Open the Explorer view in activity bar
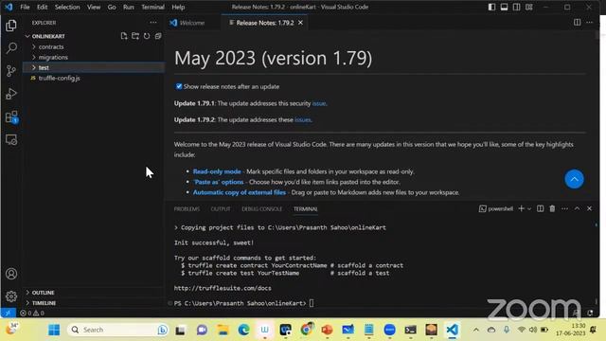This screenshot has height=341, width=606. 11,26
